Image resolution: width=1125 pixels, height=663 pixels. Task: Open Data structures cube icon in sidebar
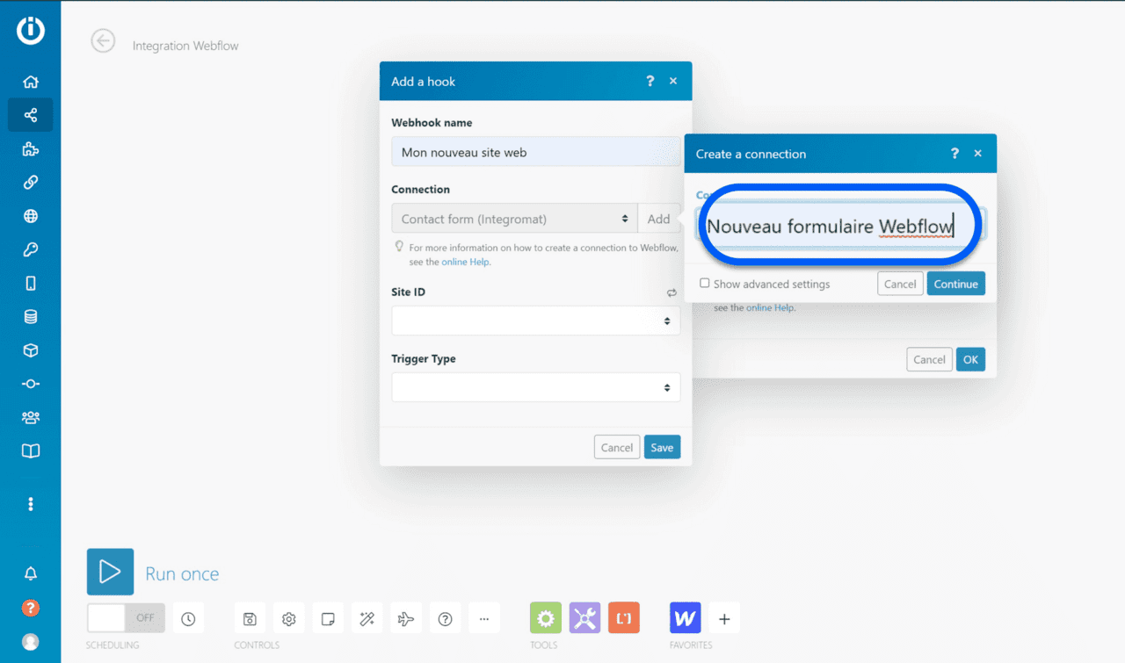click(x=31, y=350)
